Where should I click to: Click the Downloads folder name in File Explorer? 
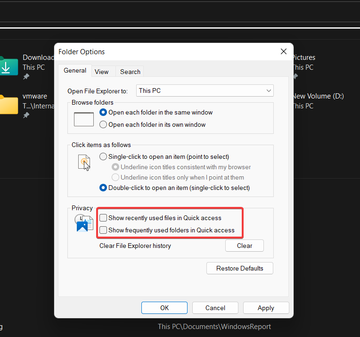click(x=38, y=58)
